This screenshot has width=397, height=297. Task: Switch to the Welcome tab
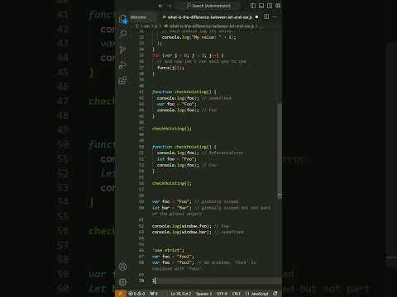[138, 17]
